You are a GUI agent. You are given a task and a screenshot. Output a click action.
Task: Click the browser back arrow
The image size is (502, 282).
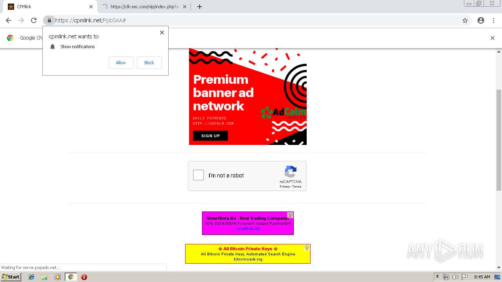click(x=9, y=20)
